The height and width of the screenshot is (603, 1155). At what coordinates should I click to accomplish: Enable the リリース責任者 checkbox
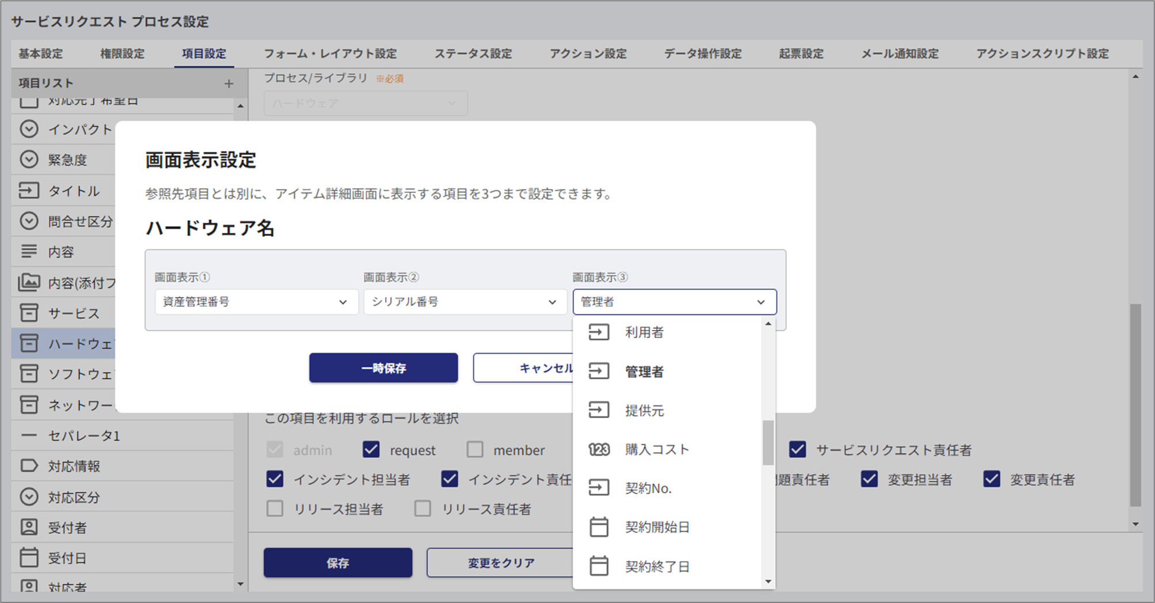click(423, 509)
